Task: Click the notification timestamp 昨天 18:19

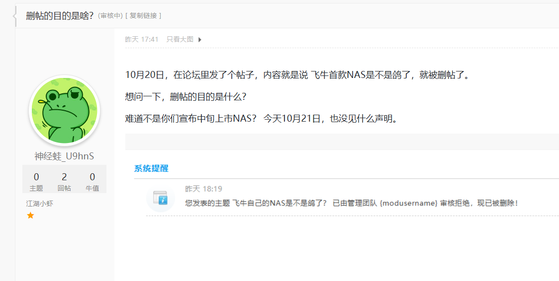Action: pos(203,189)
